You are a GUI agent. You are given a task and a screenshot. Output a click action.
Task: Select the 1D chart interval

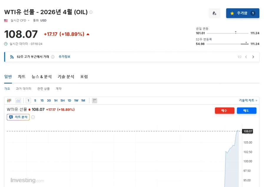(69, 101)
